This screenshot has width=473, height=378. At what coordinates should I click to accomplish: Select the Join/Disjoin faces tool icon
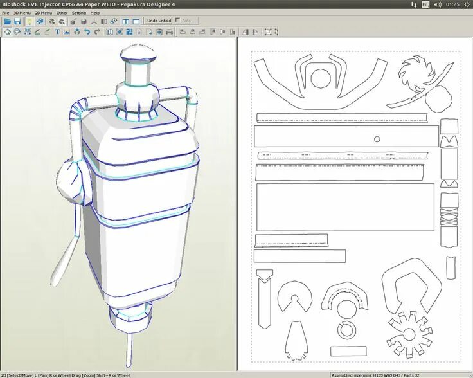28,32
